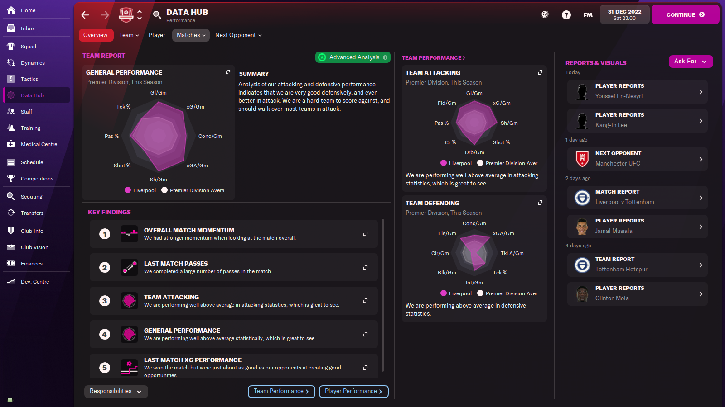
Task: Click the FM logo icon
Action: 588,15
